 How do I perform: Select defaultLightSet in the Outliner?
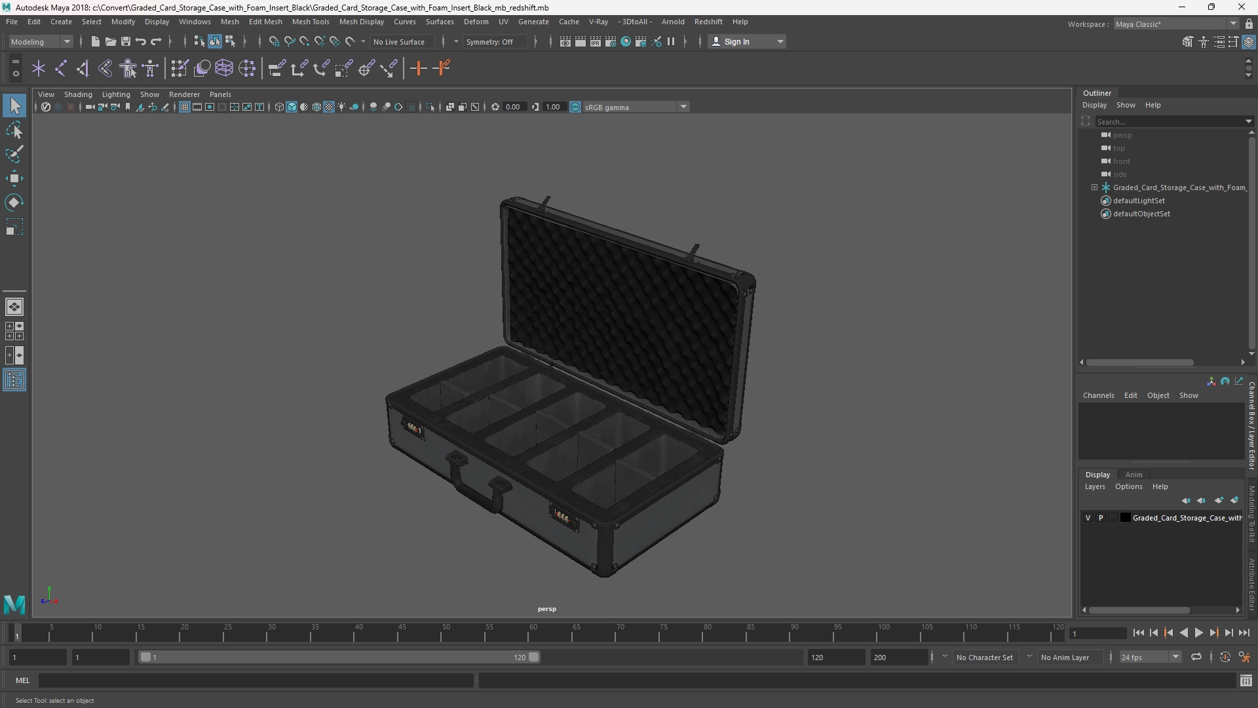point(1139,201)
